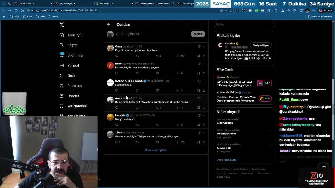Like the HALKA ARZ & FİNANS reply
Viewport: 335px width, 188px height.
pos(158,90)
